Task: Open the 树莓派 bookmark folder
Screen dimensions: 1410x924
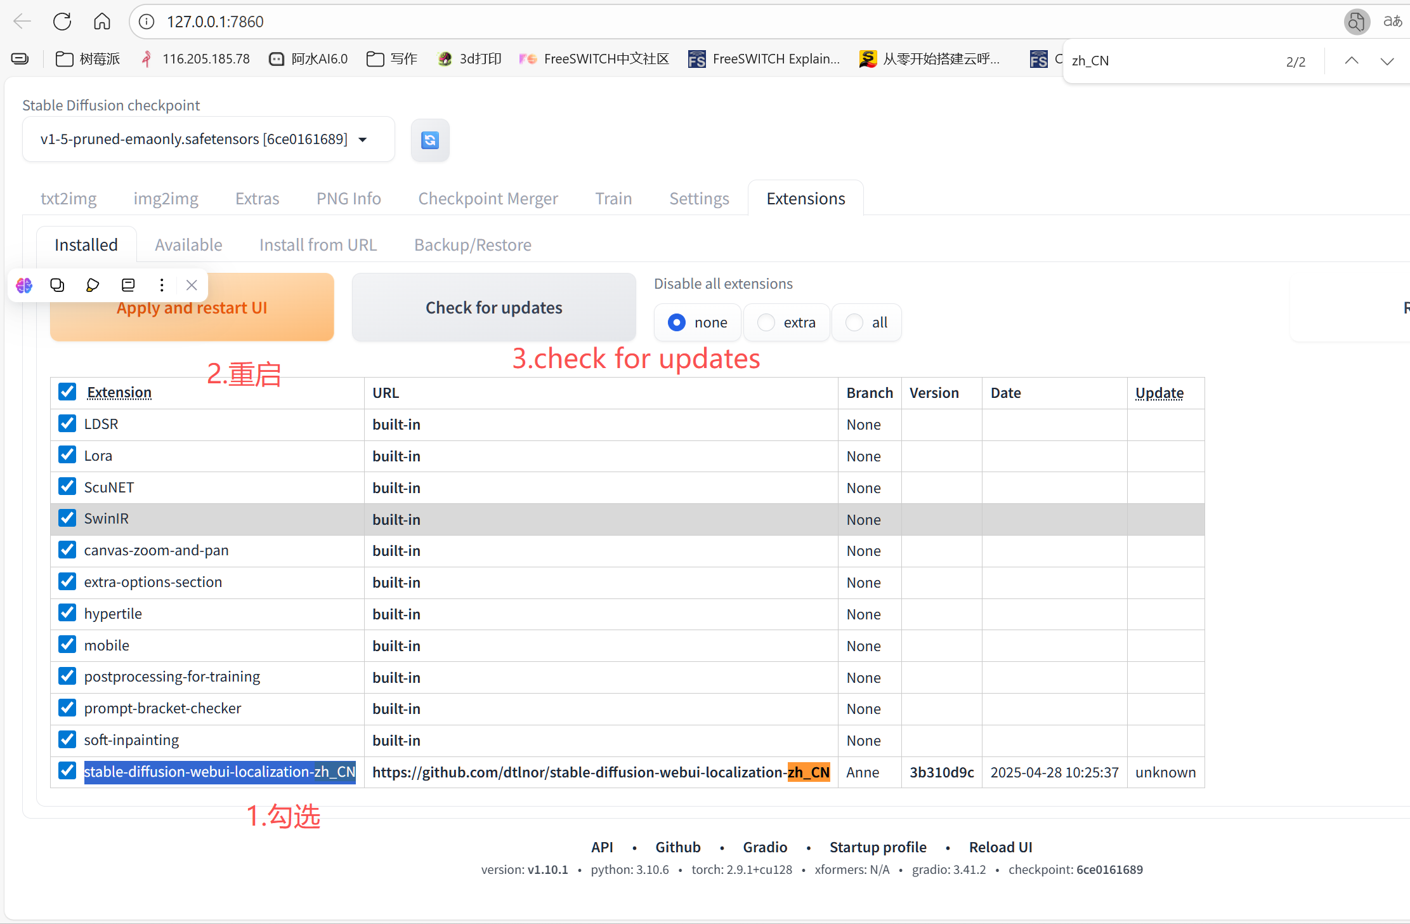Action: (88, 59)
